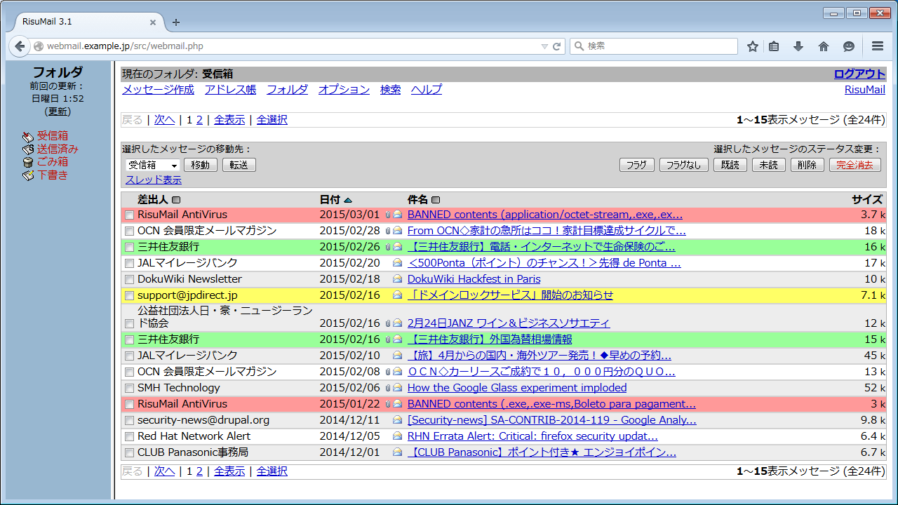Open DokuWiki Hackfest in Paris message
This screenshot has width=898, height=505.
point(474,279)
